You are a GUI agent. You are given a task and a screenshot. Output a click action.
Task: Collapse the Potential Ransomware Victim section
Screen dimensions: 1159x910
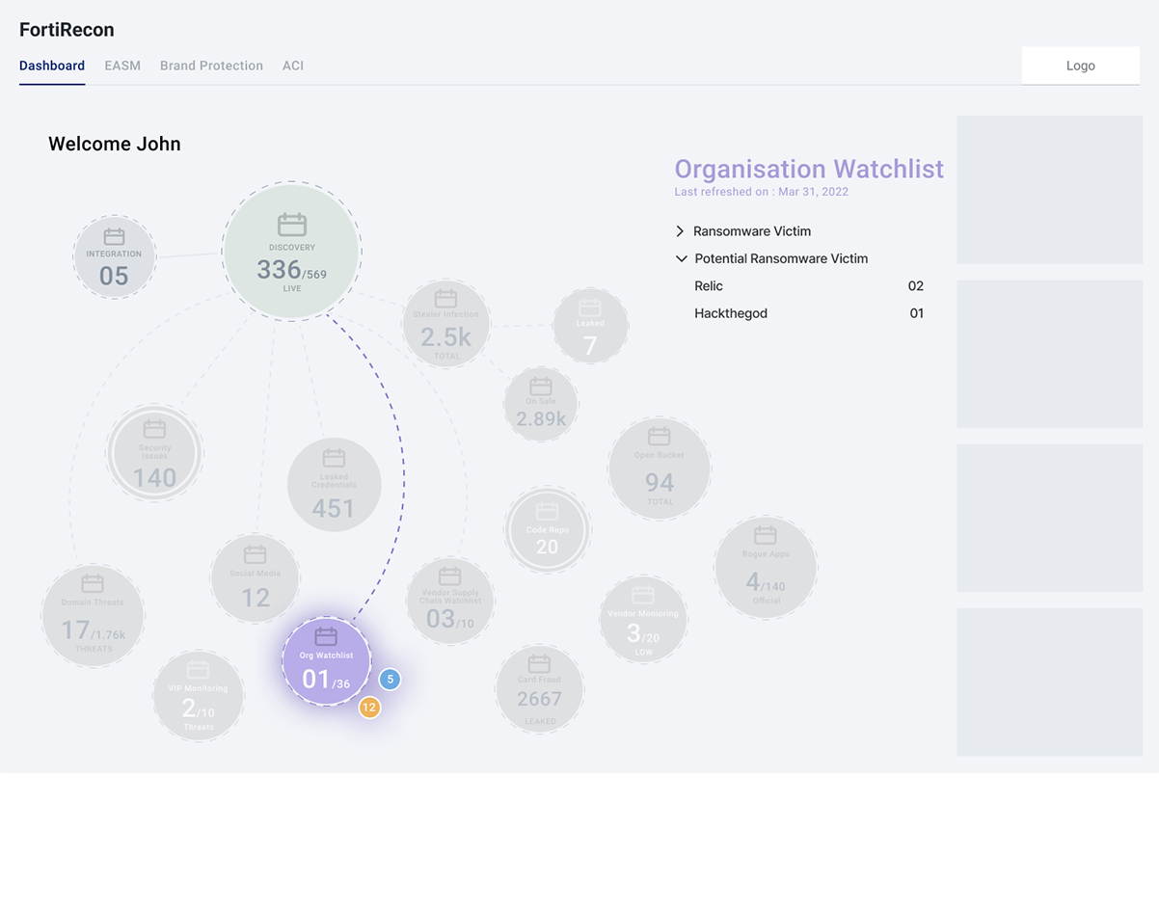pos(681,258)
